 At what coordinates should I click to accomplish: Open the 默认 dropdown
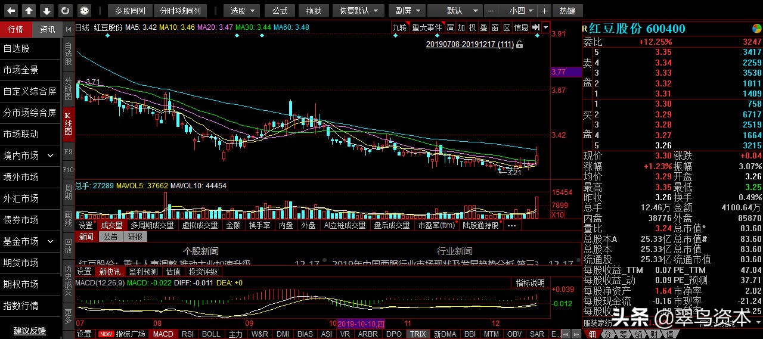click(455, 11)
